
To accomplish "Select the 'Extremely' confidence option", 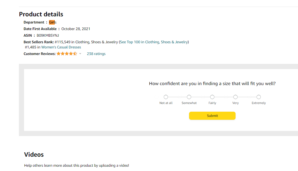I will (259, 97).
